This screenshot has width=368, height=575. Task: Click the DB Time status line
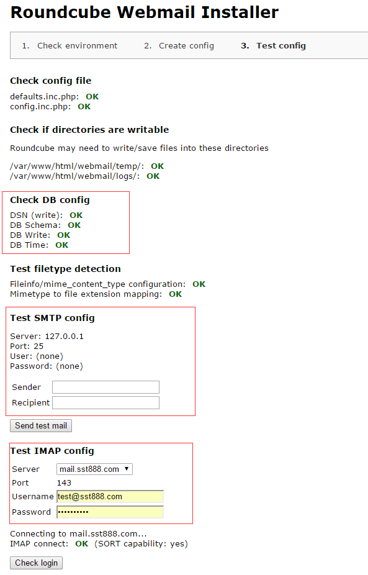(39, 245)
